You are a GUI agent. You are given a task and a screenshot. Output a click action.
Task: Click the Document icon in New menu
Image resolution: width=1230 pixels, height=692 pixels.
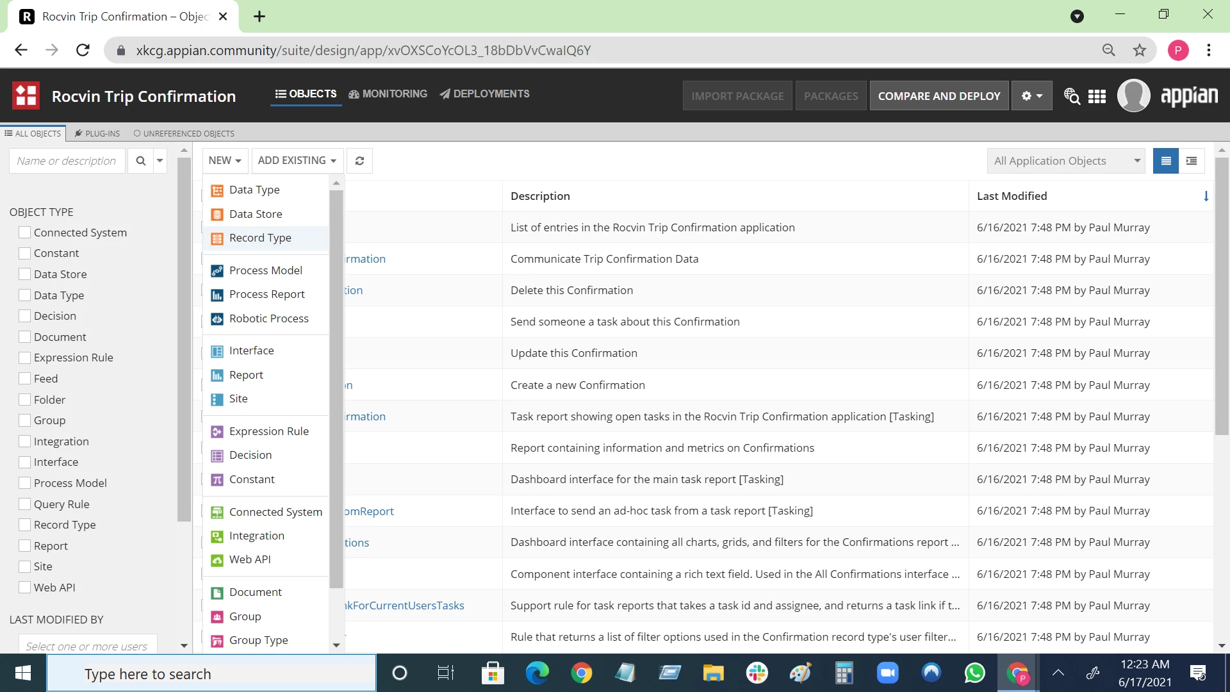click(x=217, y=593)
